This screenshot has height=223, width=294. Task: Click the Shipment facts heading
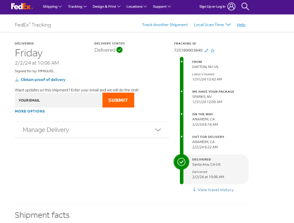42,215
